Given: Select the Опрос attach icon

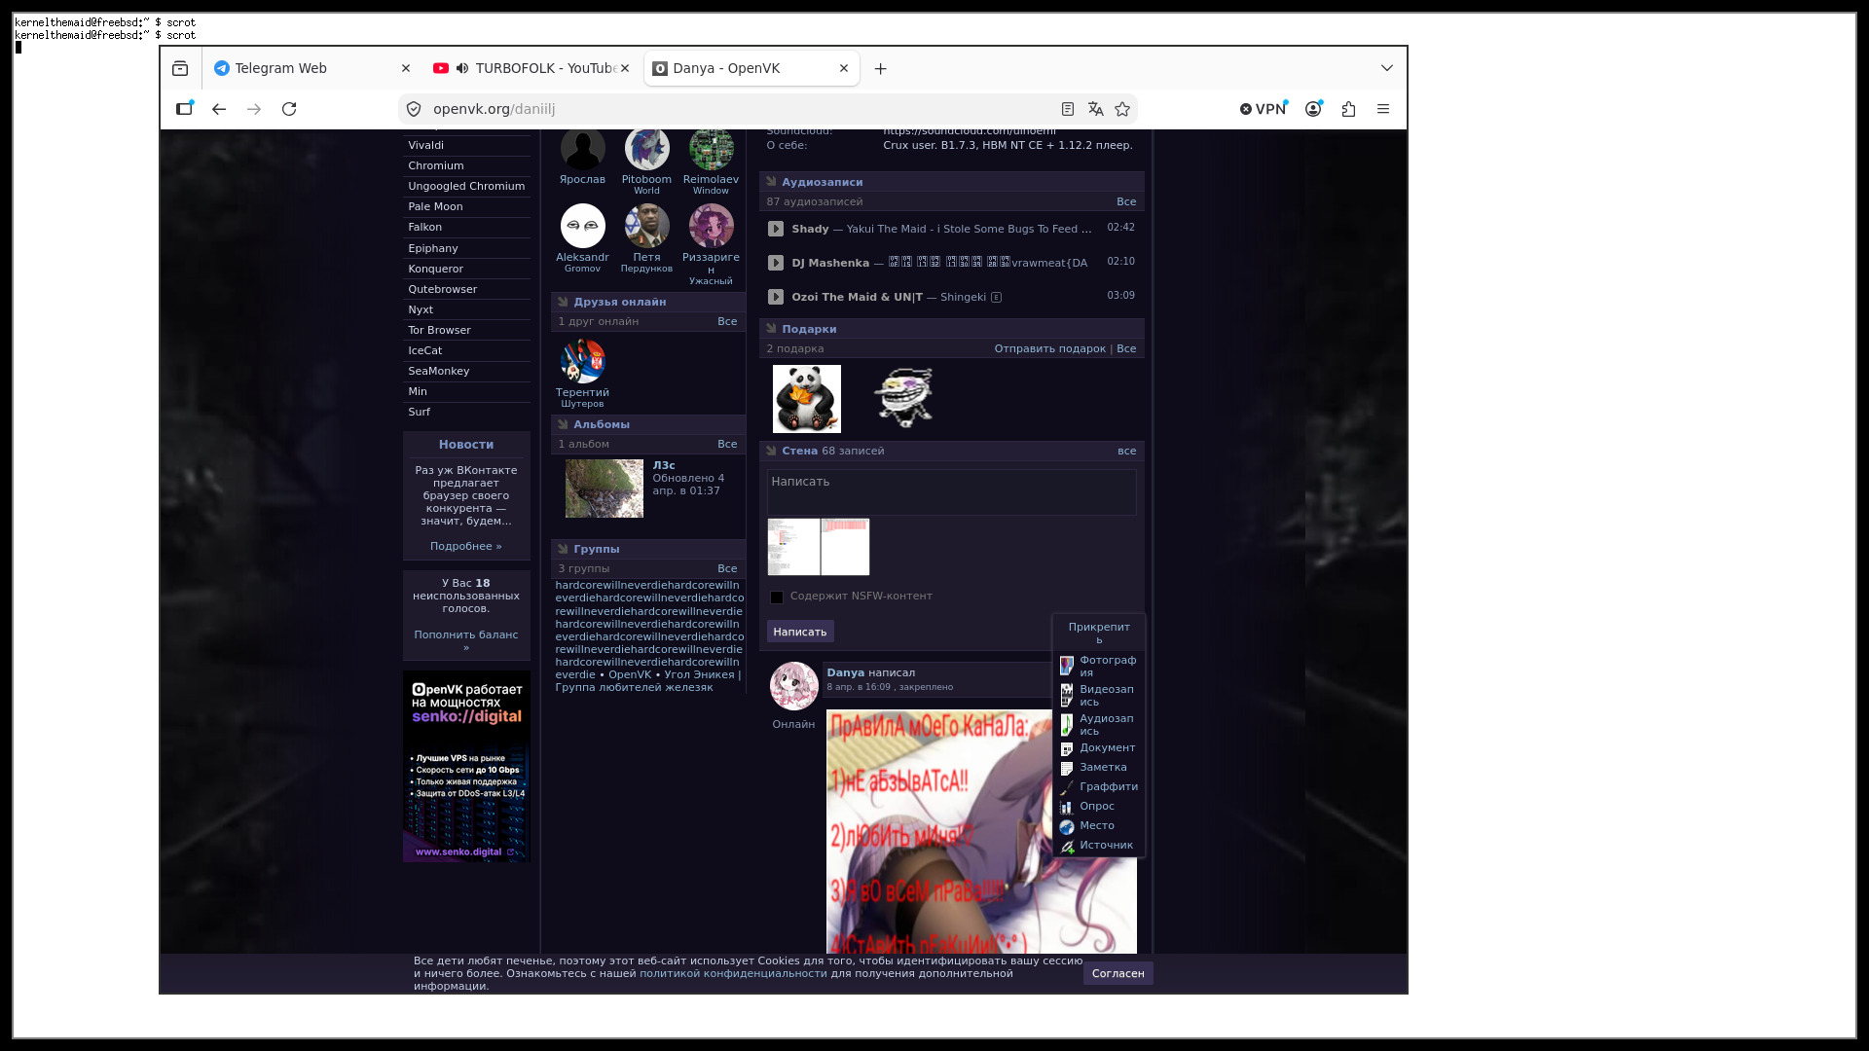Looking at the screenshot, I should 1067,807.
